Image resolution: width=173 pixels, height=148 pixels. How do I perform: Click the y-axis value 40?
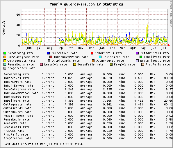pos(18,25)
